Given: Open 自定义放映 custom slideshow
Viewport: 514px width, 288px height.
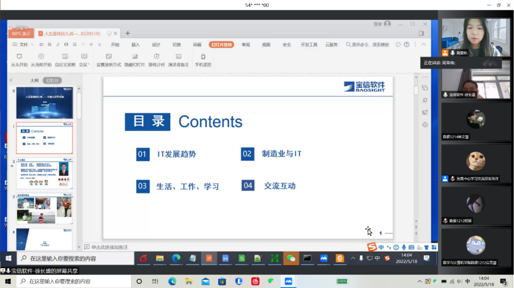Looking at the screenshot, I should point(65,57).
